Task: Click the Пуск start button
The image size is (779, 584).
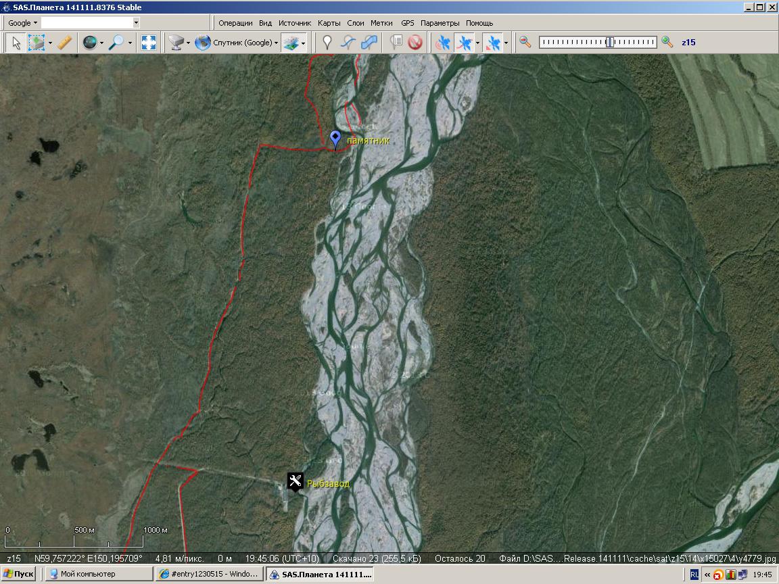Action: pyautogui.click(x=18, y=574)
